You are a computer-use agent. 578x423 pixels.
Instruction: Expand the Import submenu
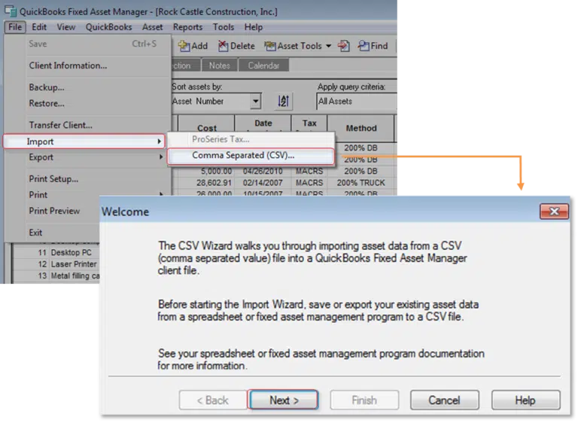84,142
